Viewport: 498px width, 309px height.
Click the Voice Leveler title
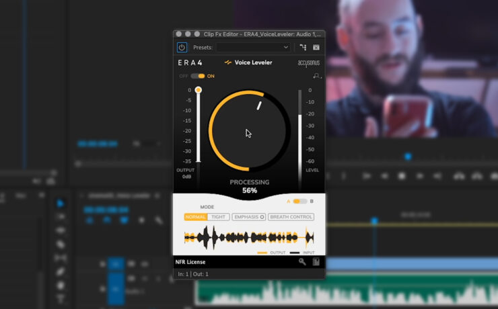253,62
